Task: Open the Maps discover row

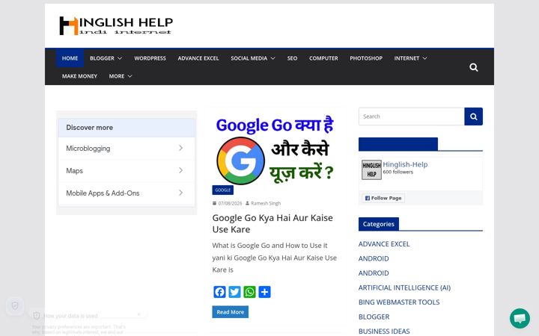Action: [127, 170]
